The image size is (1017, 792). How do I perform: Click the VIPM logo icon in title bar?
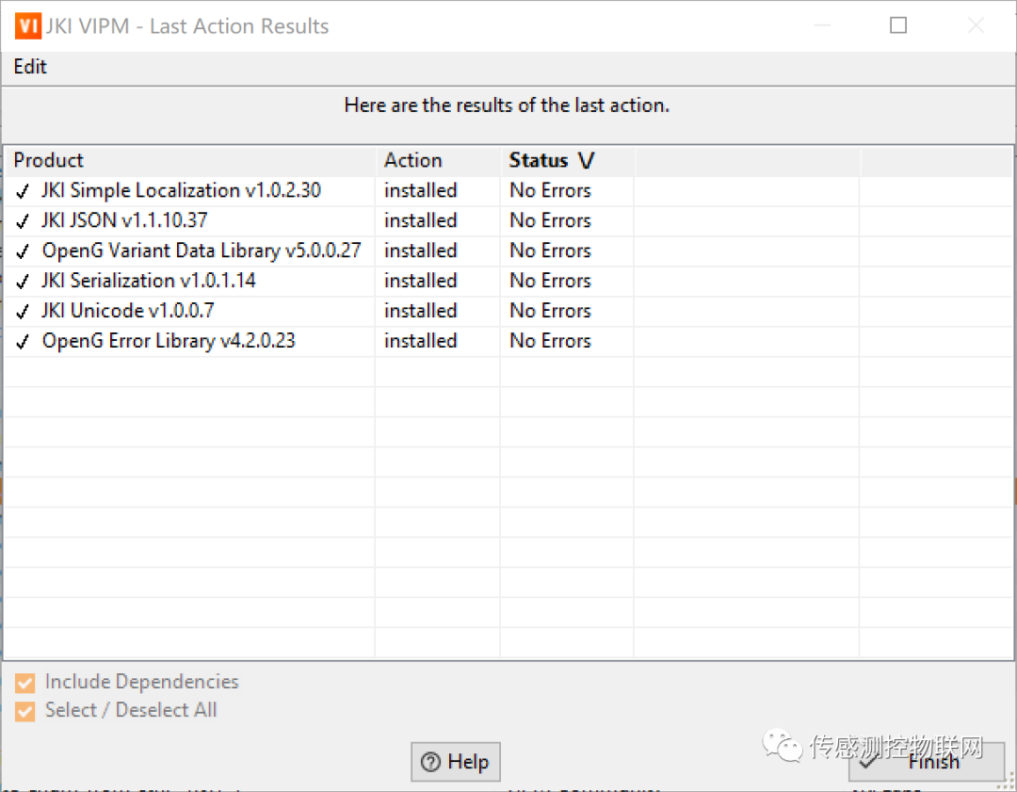tap(28, 26)
